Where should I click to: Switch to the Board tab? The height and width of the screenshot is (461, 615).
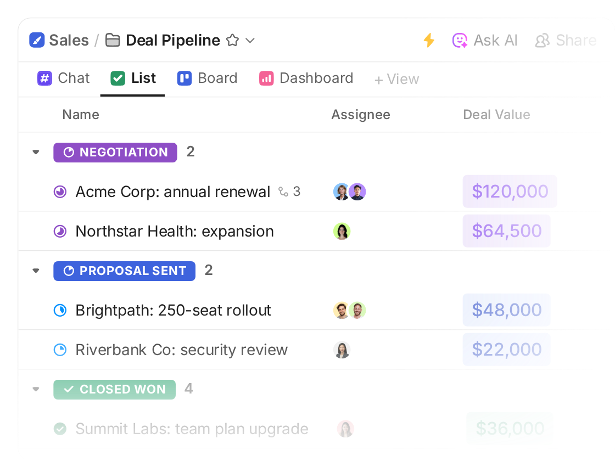tap(207, 78)
